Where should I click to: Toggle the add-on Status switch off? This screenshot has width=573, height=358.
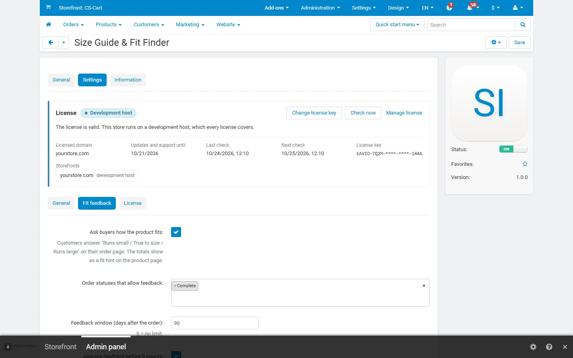(513, 149)
